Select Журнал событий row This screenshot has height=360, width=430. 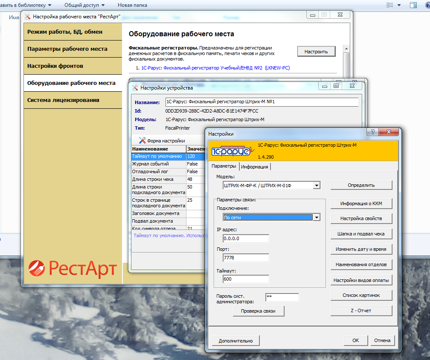[168, 164]
